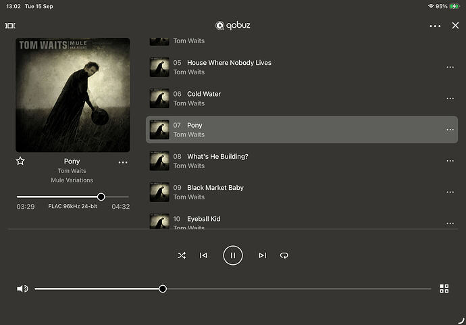Click the Black Market Baby row thumbnail

click(159, 192)
